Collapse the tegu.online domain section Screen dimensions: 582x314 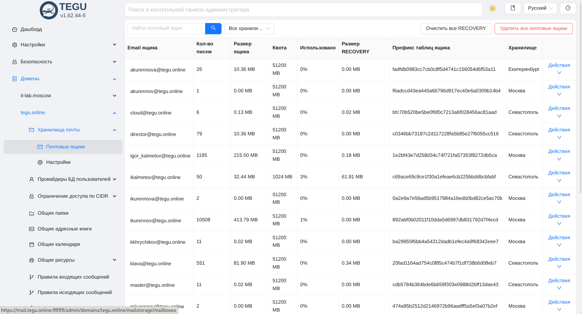click(x=114, y=113)
